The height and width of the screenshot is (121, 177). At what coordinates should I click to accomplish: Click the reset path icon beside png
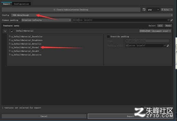[144, 10]
